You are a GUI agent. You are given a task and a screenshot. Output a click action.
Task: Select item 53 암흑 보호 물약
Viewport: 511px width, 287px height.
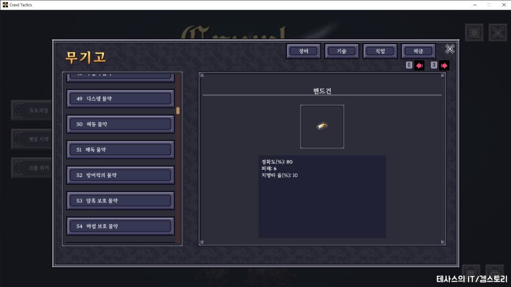point(120,201)
